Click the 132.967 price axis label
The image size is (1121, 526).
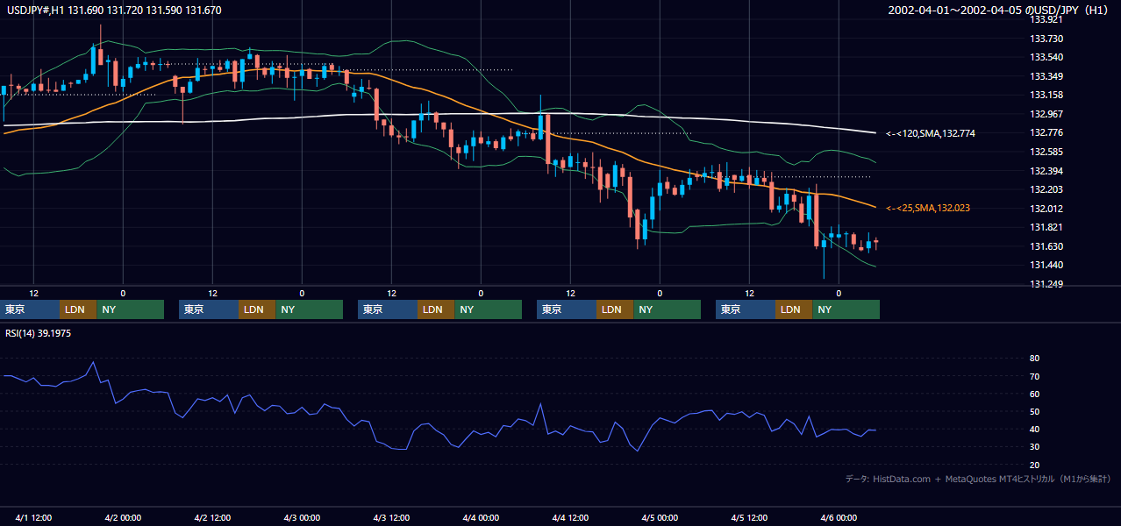[x=1046, y=114]
